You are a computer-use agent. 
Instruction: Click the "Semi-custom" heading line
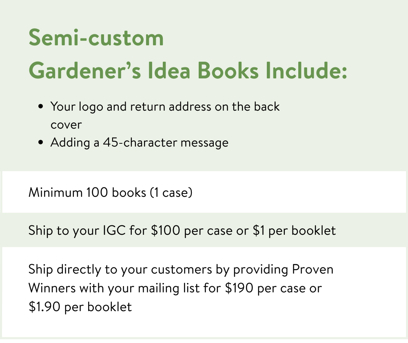(96, 38)
